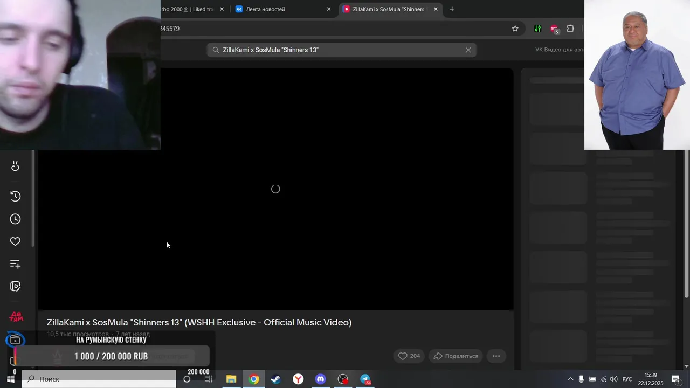The width and height of the screenshot is (690, 388).
Task: Open the Windows Start button
Action: pos(10,379)
